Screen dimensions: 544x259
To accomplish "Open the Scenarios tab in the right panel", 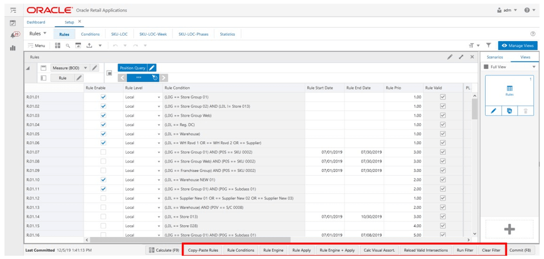I will (x=495, y=57).
